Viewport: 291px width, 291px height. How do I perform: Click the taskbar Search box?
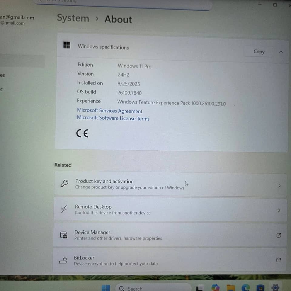click(x=153, y=287)
